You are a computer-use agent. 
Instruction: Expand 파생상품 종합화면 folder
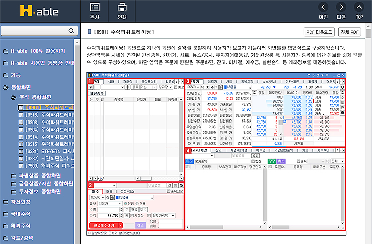point(14,176)
